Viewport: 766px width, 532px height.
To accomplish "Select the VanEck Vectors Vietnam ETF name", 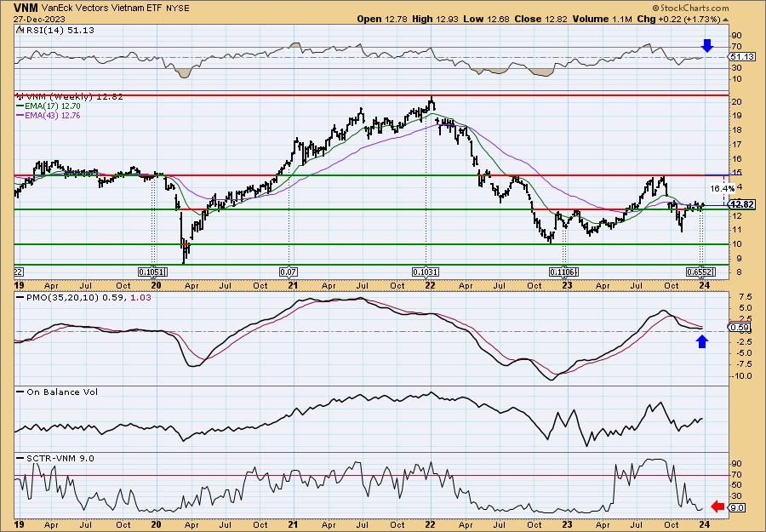I will (x=101, y=9).
